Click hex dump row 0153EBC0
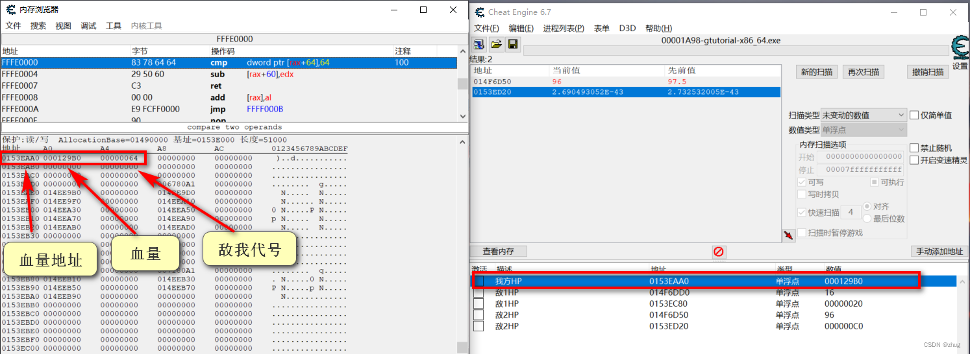Viewport: 970px width, 354px height. tap(175, 313)
